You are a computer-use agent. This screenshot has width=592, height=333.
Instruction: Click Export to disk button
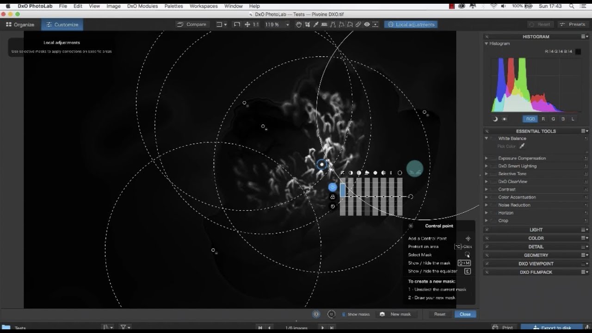point(553,328)
